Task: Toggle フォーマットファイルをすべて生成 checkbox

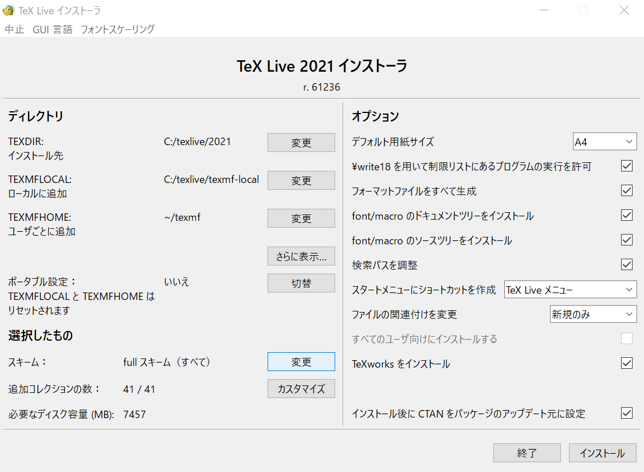Action: [x=627, y=191]
